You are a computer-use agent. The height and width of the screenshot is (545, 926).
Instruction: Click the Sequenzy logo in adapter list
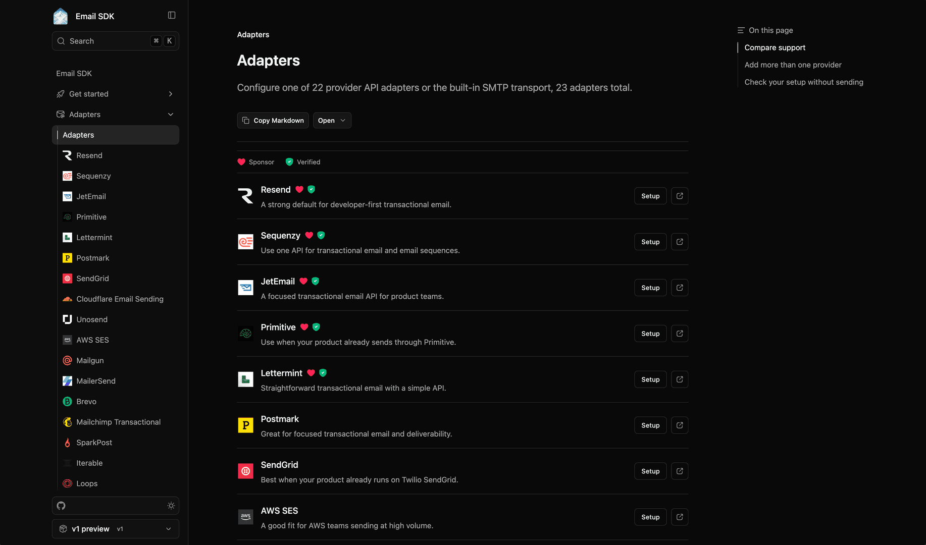(245, 242)
